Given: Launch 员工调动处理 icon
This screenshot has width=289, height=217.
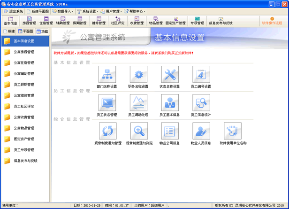Looking at the screenshot, I should [x=138, y=103].
